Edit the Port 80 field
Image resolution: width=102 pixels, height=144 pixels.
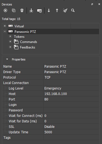[x=71, y=99]
